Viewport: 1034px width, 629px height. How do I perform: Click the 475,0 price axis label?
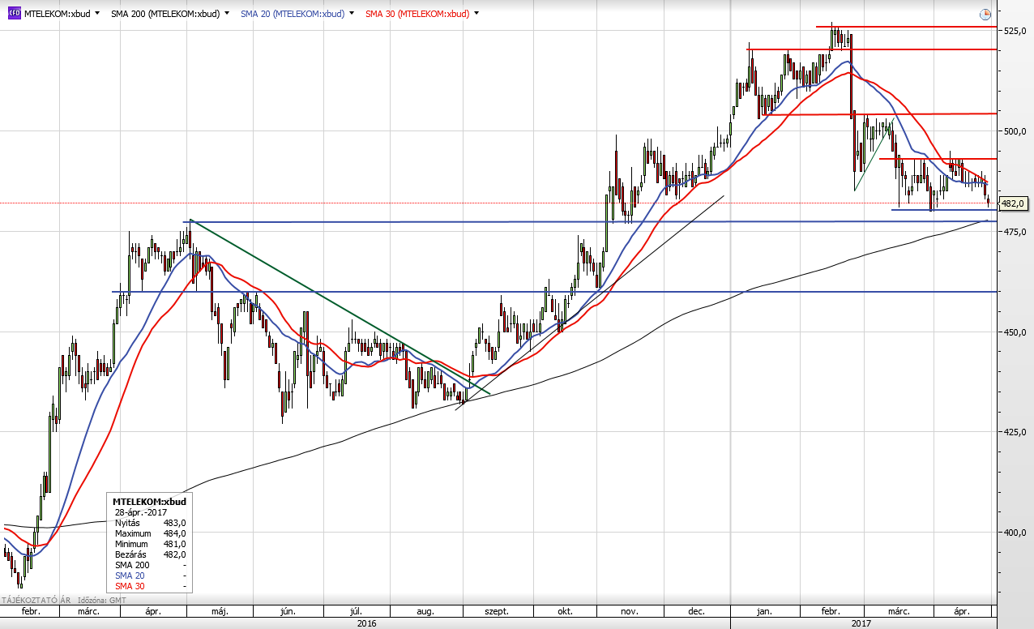tap(1016, 232)
